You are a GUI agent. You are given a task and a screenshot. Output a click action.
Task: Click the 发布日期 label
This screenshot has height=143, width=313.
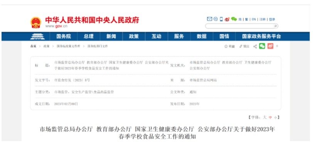pyautogui.click(x=178, y=104)
